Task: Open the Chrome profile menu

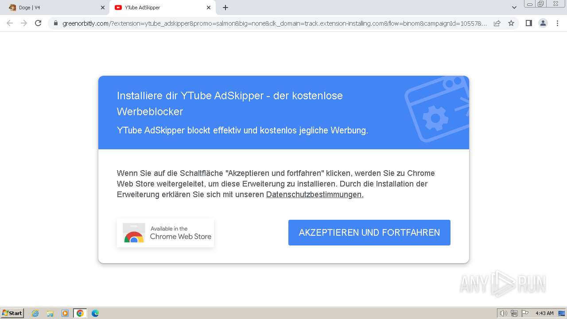Action: point(543,23)
